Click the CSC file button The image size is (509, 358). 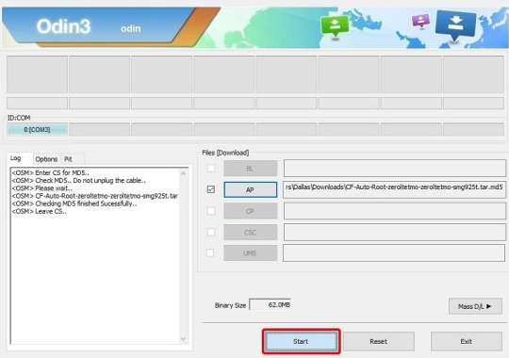(x=251, y=233)
